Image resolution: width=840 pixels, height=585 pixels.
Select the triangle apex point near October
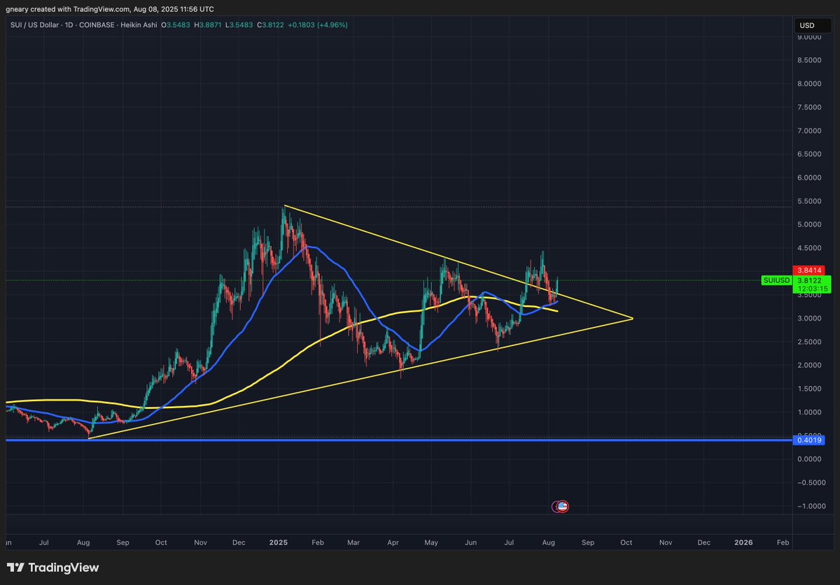[x=633, y=319]
